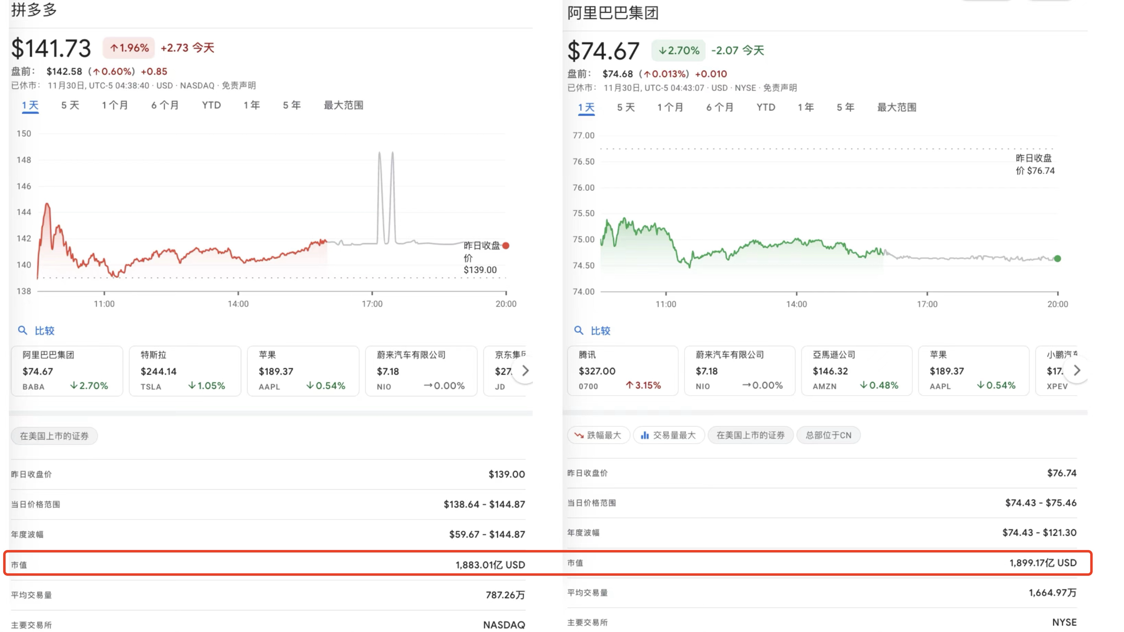Screen dimensions: 1124x632
Task: Click red end point on Pinduoduo chart
Action: 506,245
